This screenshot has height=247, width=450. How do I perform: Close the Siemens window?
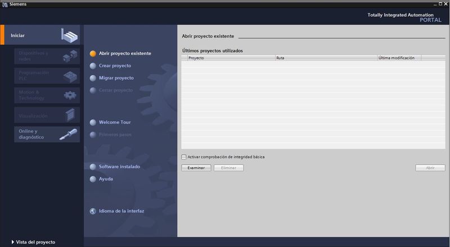446,4
